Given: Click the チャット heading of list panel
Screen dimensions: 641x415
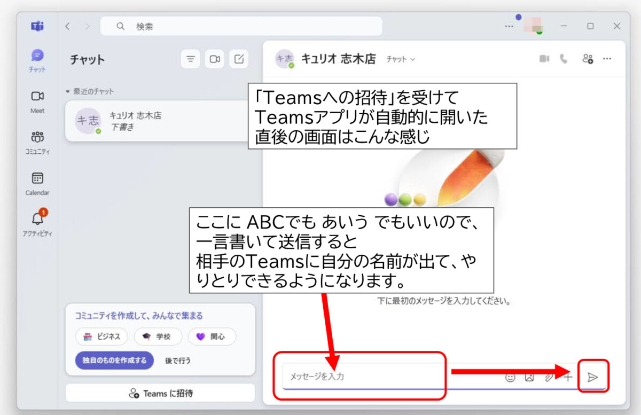Looking at the screenshot, I should 87,60.
